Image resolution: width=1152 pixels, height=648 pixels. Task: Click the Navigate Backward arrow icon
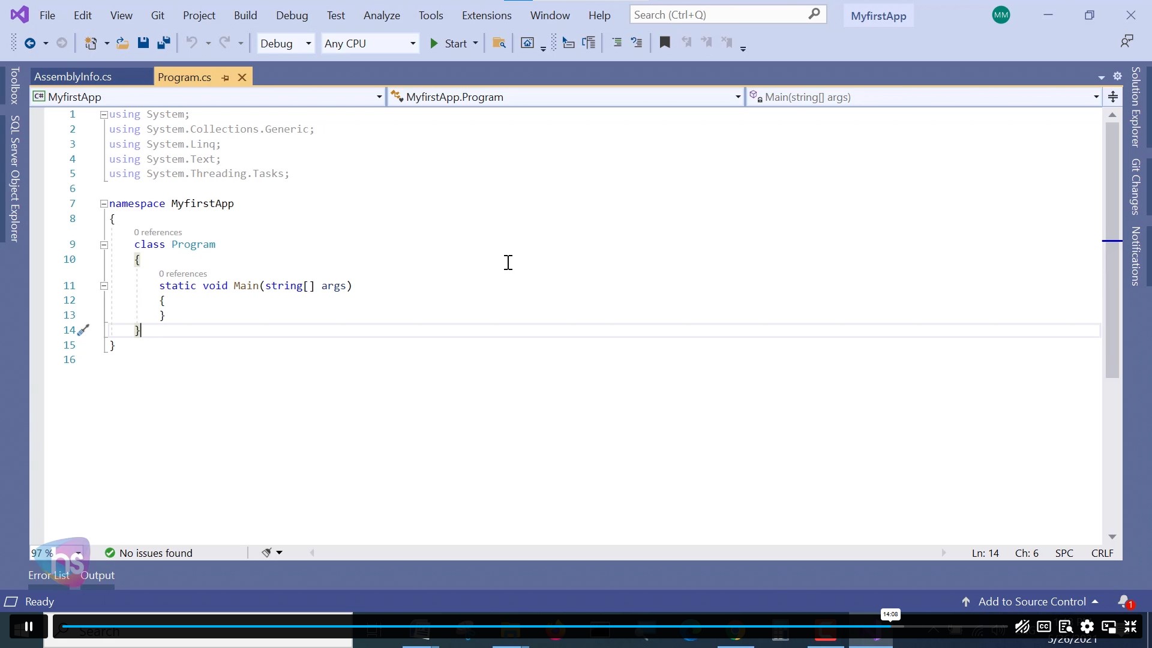(31, 43)
